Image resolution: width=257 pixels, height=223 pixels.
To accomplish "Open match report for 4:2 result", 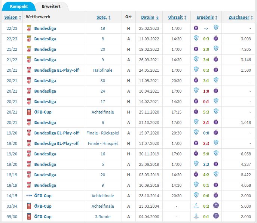I will point(206,175).
